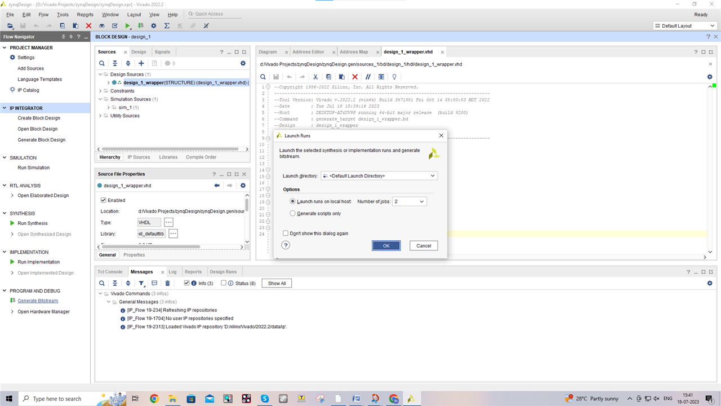Image resolution: width=721 pixels, height=406 pixels.
Task: Open the Launch directory dropdown
Action: [x=379, y=176]
